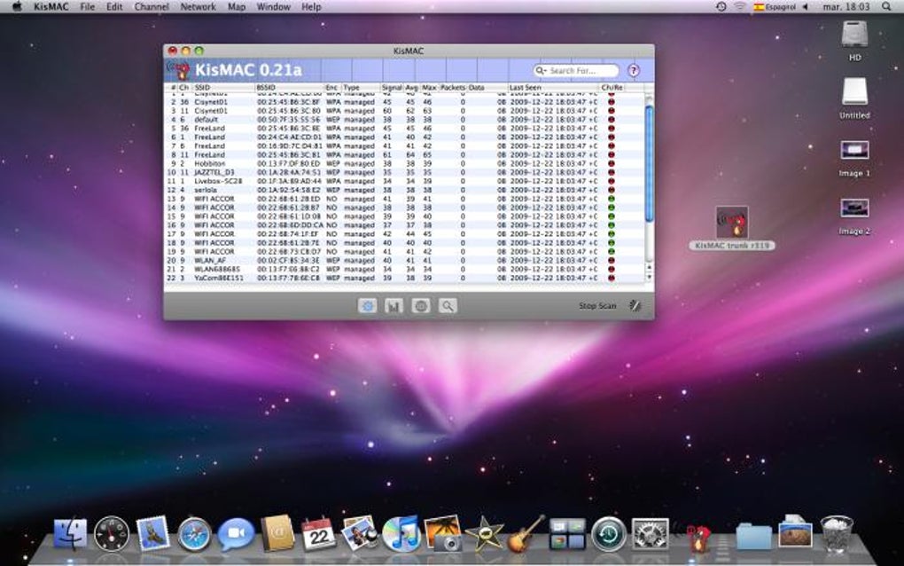The height and width of the screenshot is (566, 904).
Task: Open the Español input source menu
Action: tap(775, 7)
